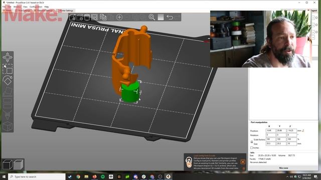The height and width of the screenshot is (180, 321).
Task: Select the Rotate gizmo tool
Action: pyautogui.click(x=8, y=80)
